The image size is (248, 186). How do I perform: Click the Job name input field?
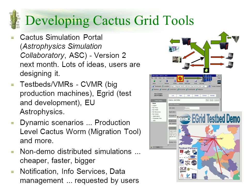[192, 108]
